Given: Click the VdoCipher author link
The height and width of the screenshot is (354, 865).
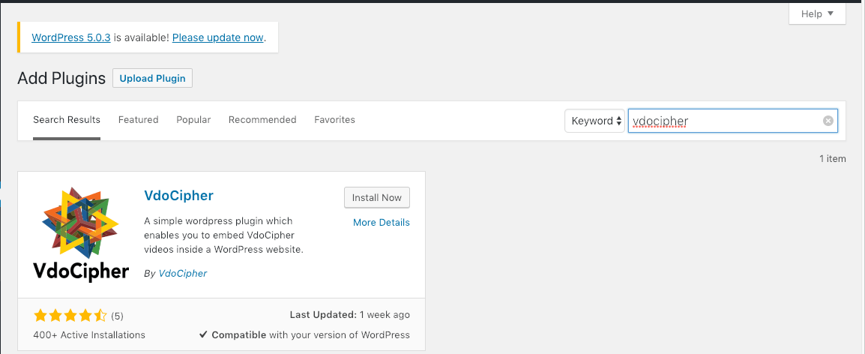Looking at the screenshot, I should coord(182,274).
